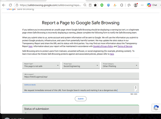Click the URL to report field

pos(80,76)
